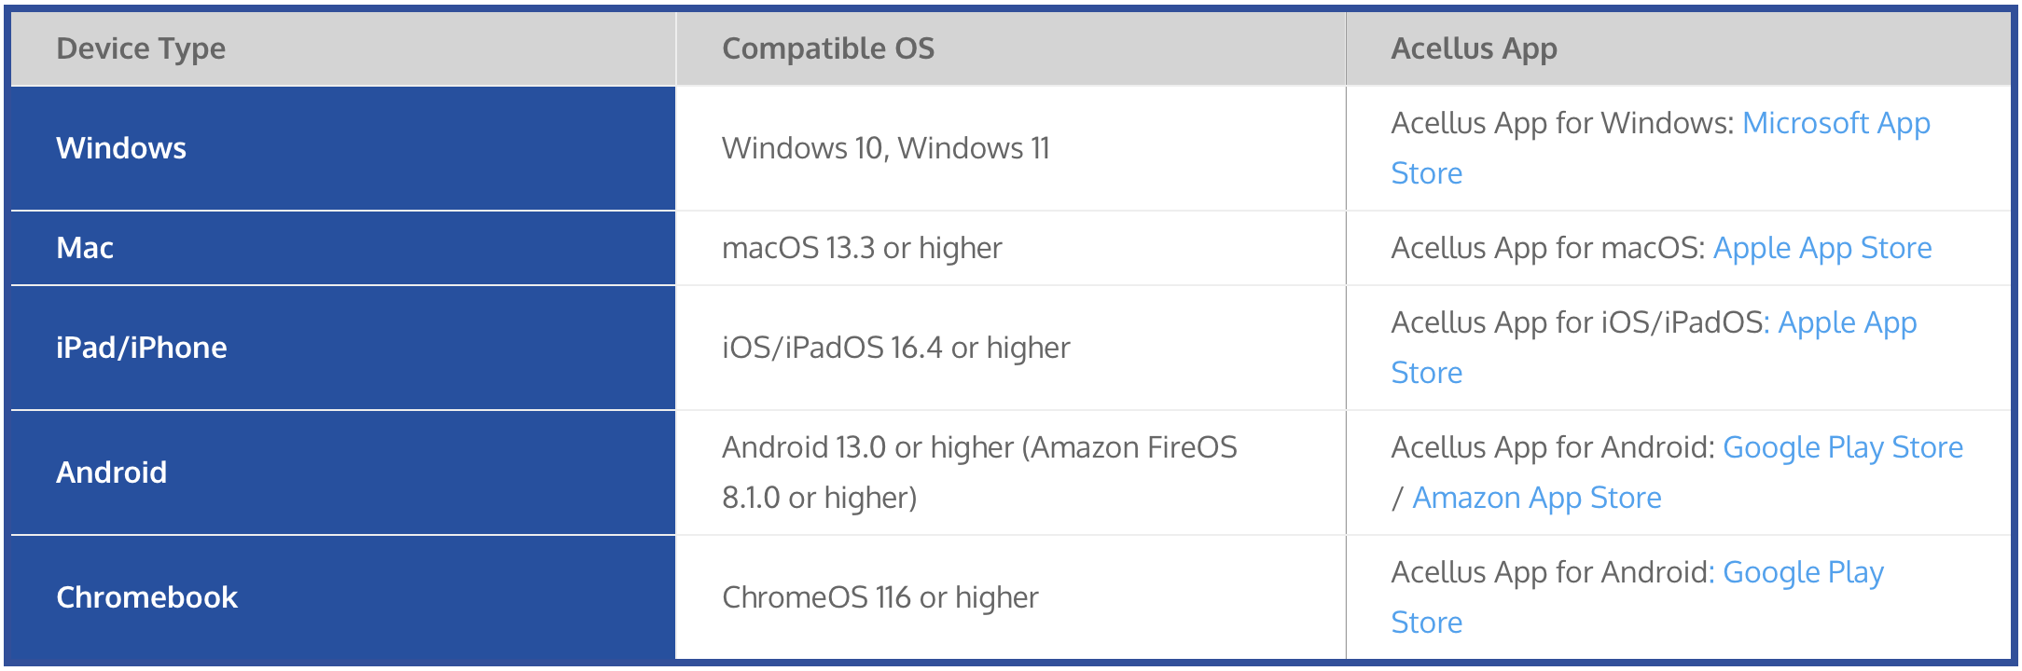The width and height of the screenshot is (2022, 671).
Task: Click the macOS 13.3 or higher cell
Action: (861, 249)
